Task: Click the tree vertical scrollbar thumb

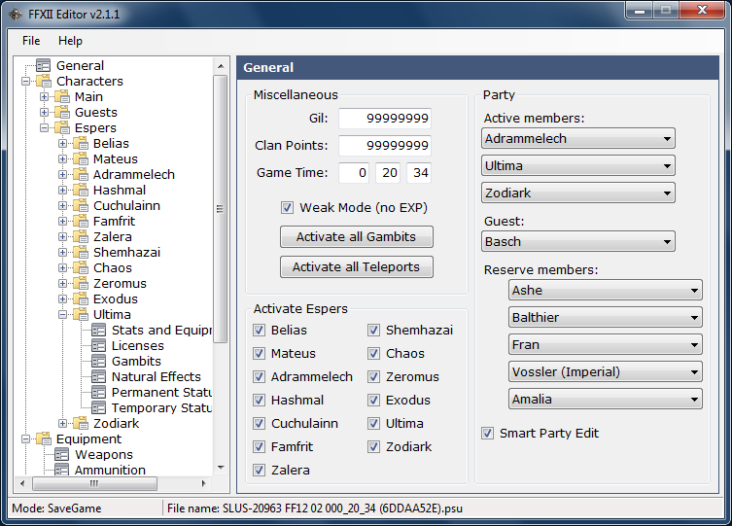Action: [221, 209]
